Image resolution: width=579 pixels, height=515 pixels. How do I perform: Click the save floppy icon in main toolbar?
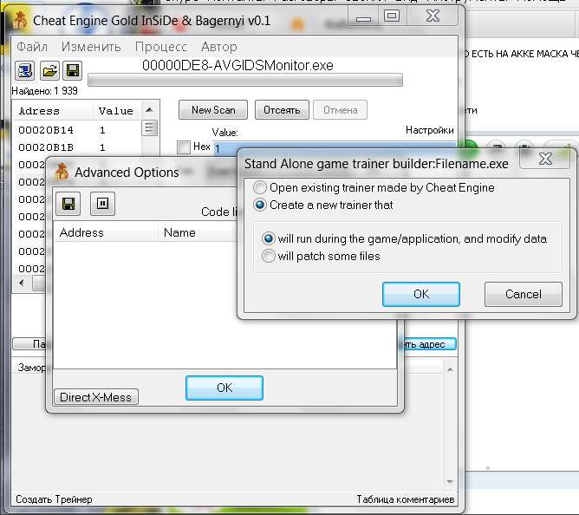pos(73,70)
